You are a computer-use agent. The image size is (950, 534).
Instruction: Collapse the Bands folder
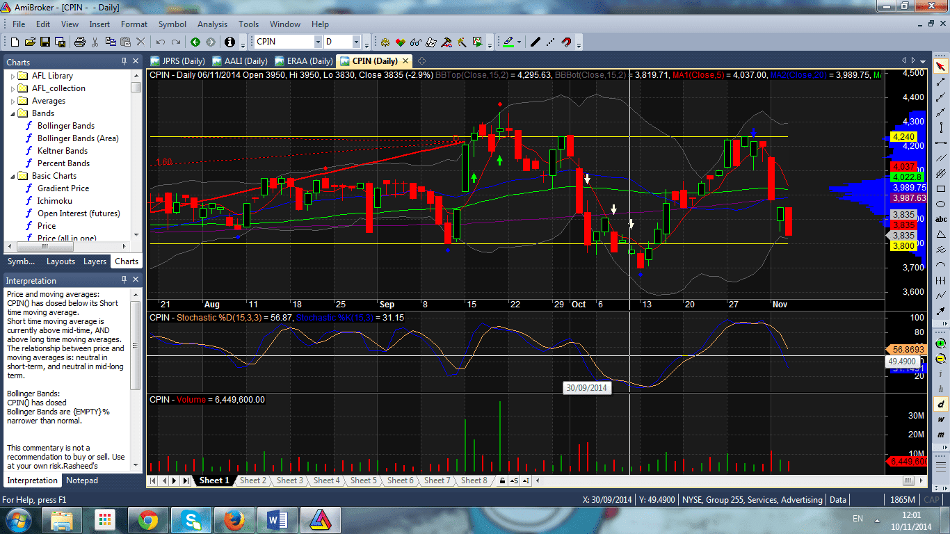pyautogui.click(x=13, y=113)
